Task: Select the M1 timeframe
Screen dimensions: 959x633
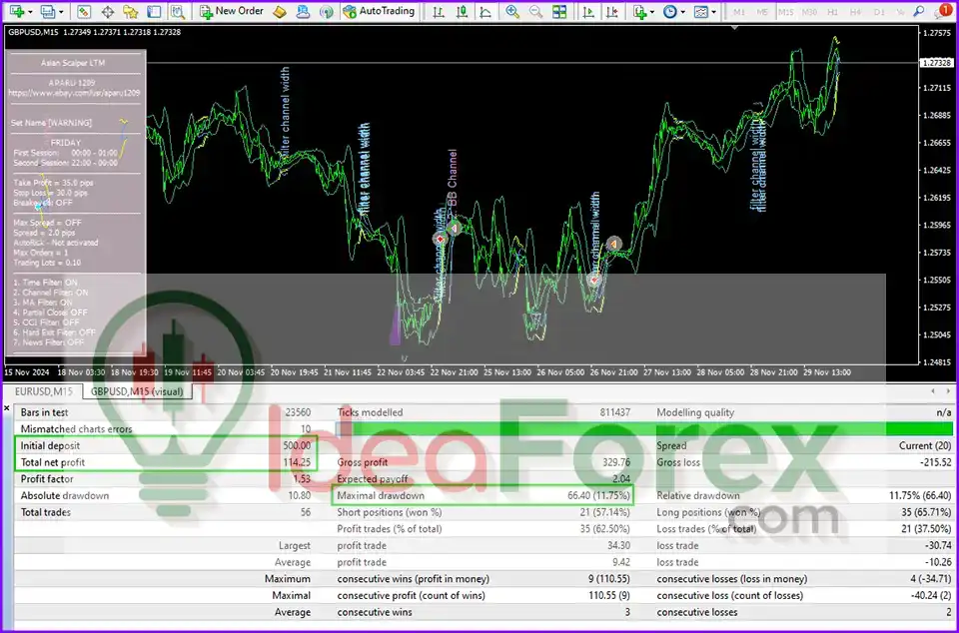Action: [x=739, y=12]
